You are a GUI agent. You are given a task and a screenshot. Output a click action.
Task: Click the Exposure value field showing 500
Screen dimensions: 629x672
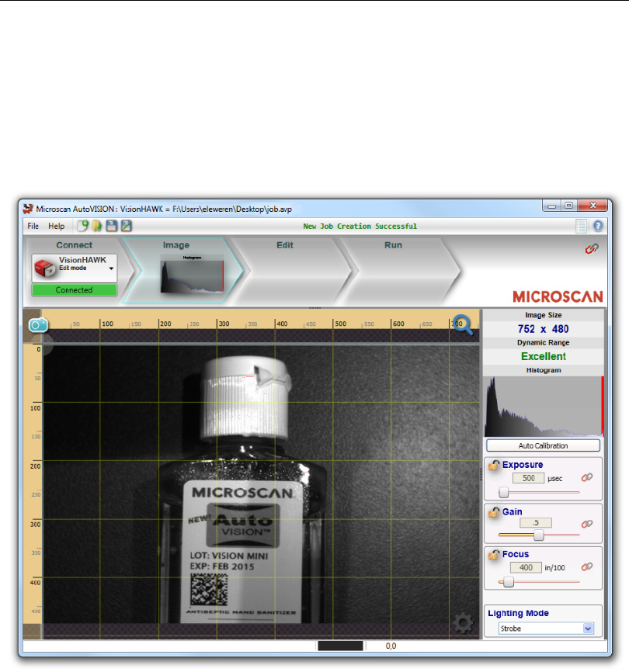pyautogui.click(x=528, y=478)
